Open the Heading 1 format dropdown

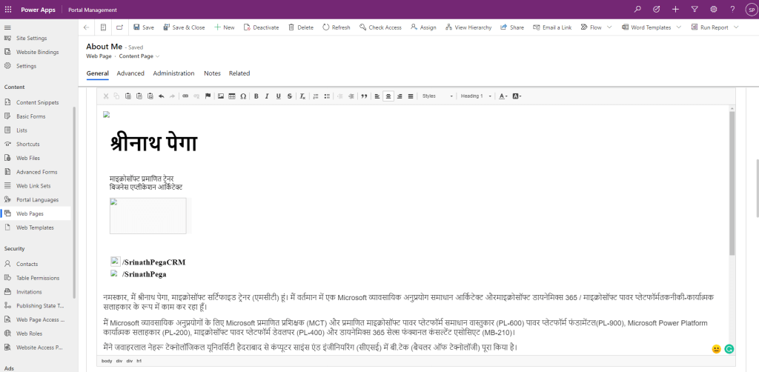pos(474,96)
